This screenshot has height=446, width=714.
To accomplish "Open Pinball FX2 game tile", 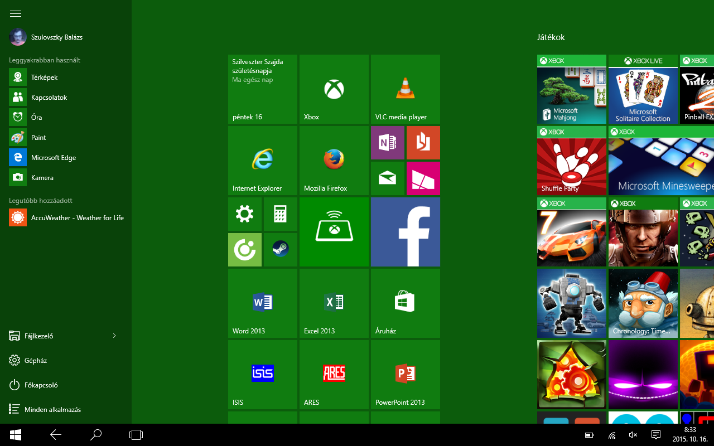I will [697, 89].
